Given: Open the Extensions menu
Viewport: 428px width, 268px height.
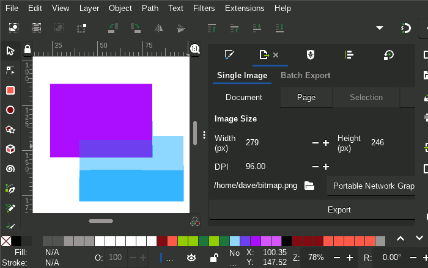Looking at the screenshot, I should point(245,9).
